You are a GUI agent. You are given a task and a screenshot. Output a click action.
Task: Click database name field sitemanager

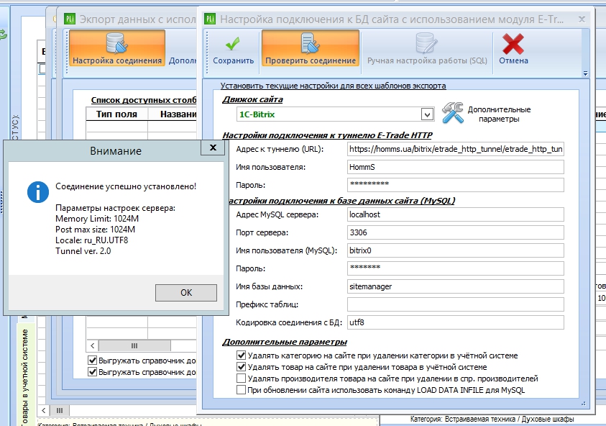point(455,286)
